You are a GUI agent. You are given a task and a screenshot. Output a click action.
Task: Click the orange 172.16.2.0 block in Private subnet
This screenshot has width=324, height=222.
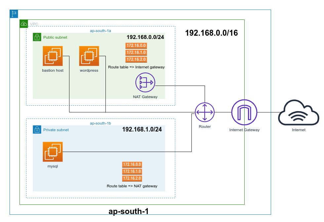click(132, 178)
